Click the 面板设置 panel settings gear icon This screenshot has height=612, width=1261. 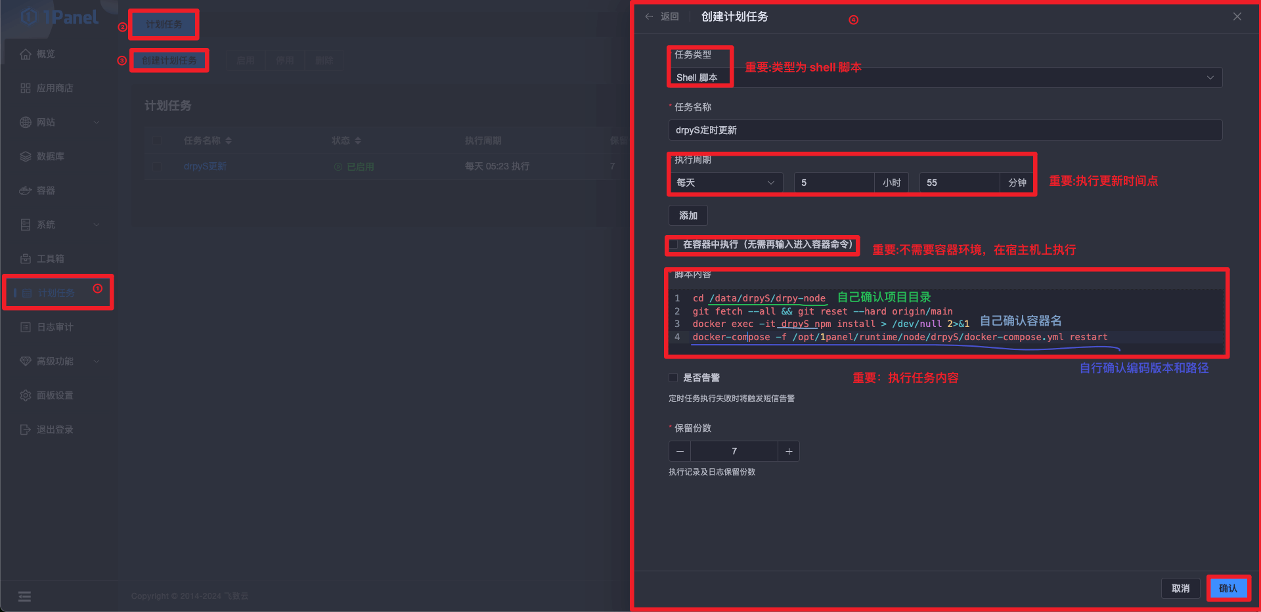point(26,395)
